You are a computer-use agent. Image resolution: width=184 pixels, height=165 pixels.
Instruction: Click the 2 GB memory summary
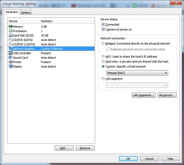[44, 27]
